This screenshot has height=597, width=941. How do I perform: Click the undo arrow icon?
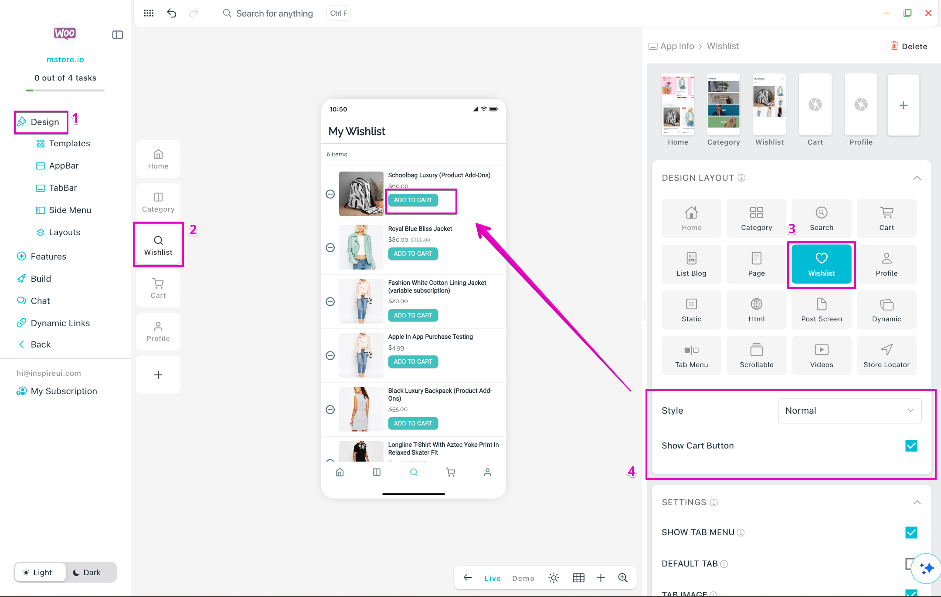point(171,13)
